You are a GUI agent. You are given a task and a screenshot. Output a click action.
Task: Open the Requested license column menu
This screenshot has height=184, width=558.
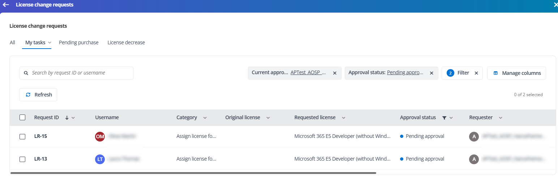point(343,118)
